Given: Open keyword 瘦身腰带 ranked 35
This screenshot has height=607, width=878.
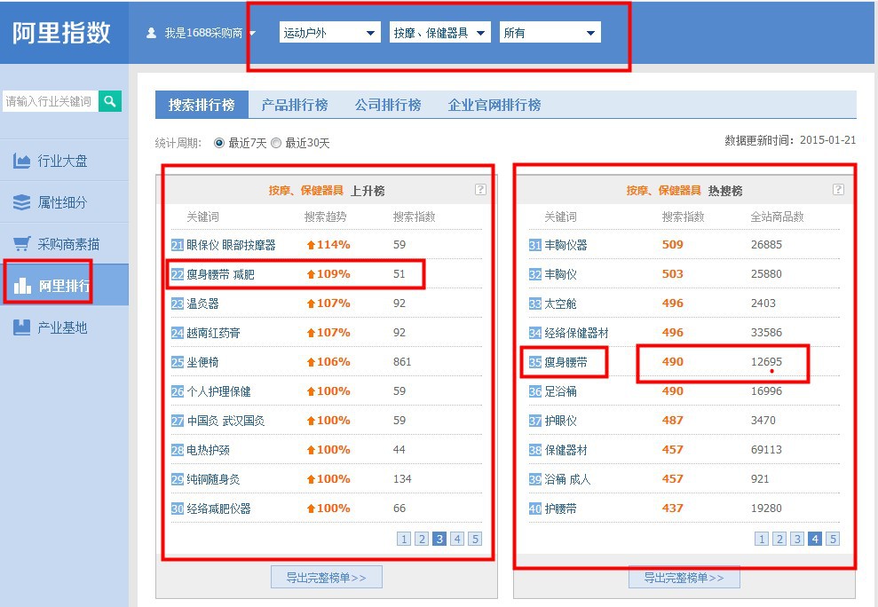Looking at the screenshot, I should point(566,362).
